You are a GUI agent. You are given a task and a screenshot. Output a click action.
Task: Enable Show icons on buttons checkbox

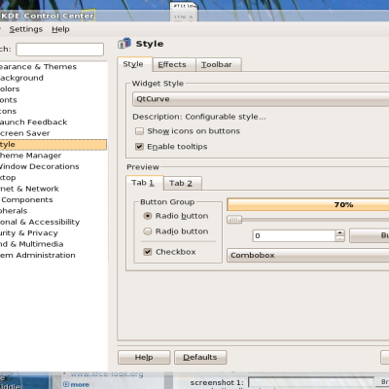coord(139,131)
